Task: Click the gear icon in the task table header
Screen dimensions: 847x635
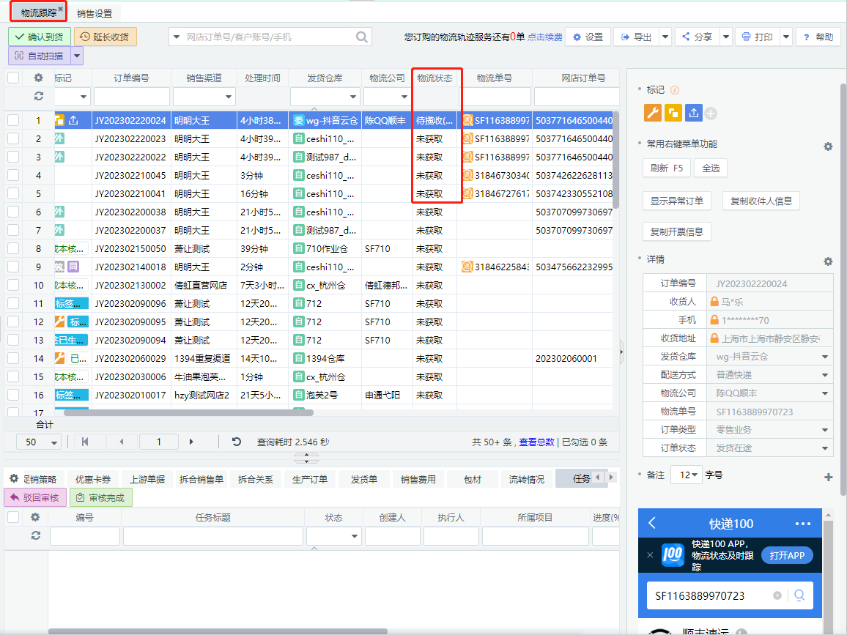Action: pyautogui.click(x=35, y=517)
